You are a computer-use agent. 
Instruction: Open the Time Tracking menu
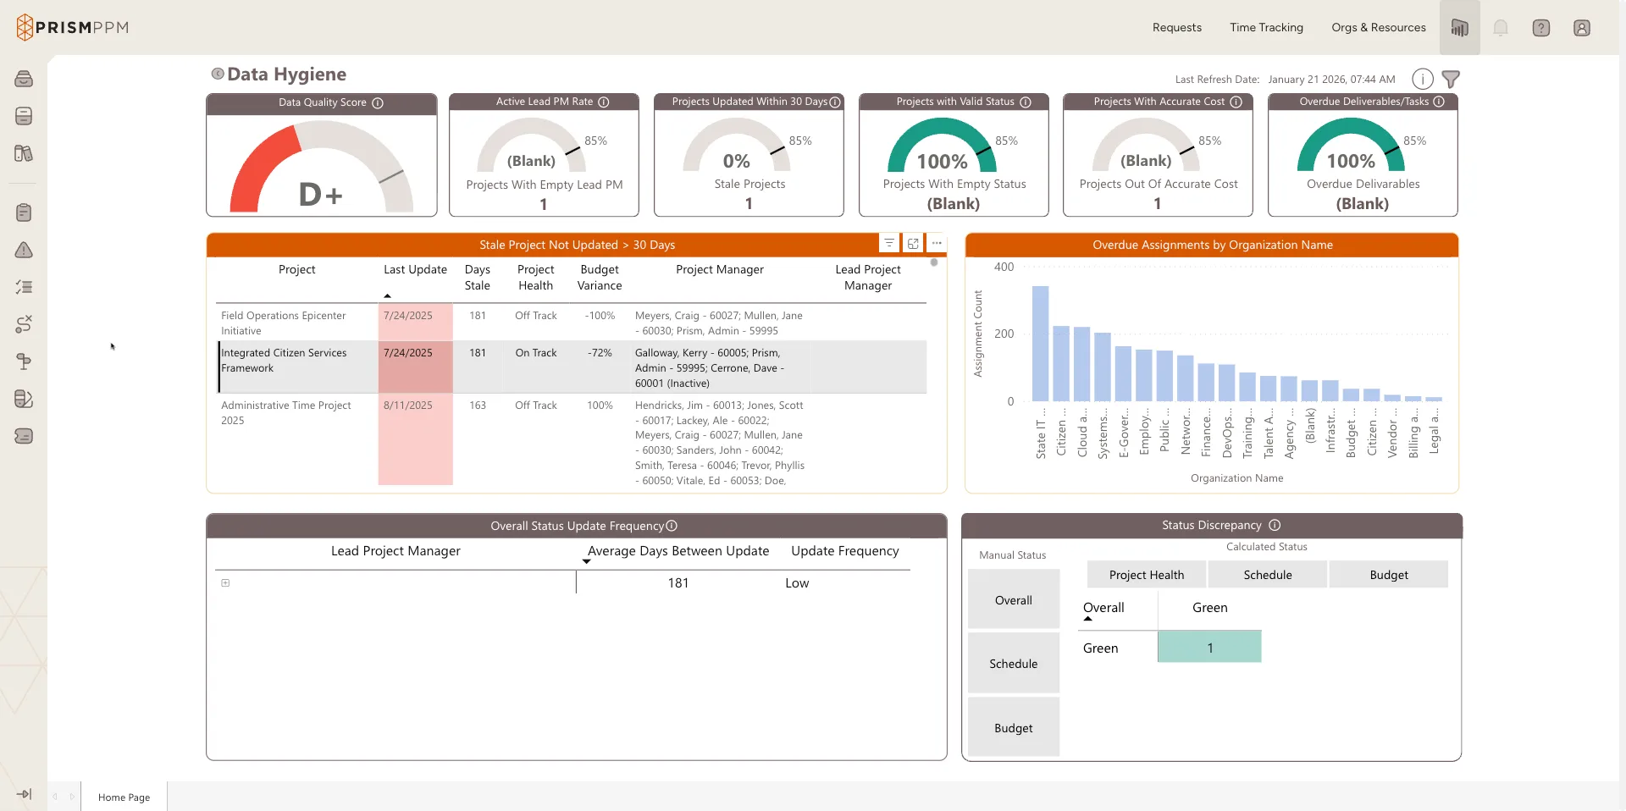point(1266,28)
